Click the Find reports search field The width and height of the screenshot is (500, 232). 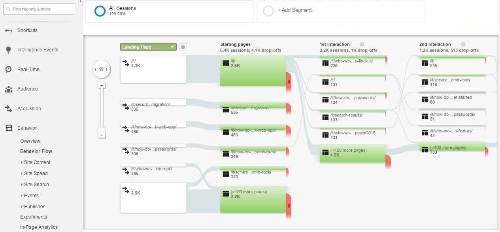pyautogui.click(x=40, y=9)
